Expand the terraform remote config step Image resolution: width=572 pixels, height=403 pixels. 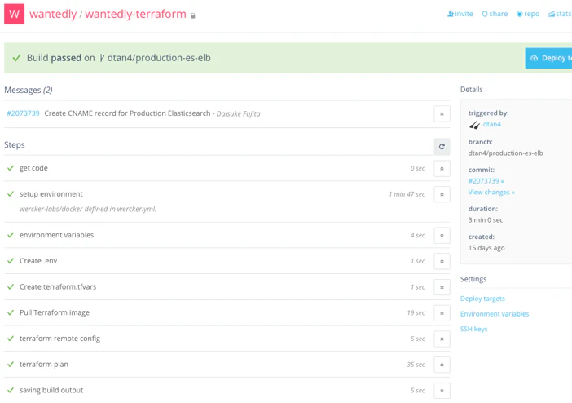coord(442,339)
